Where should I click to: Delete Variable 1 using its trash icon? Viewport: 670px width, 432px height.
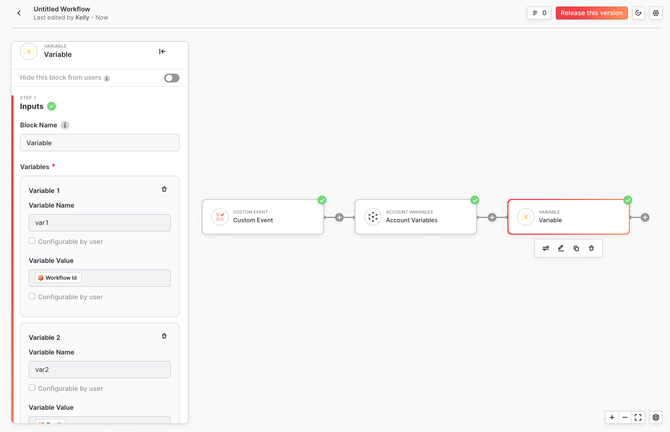164,189
